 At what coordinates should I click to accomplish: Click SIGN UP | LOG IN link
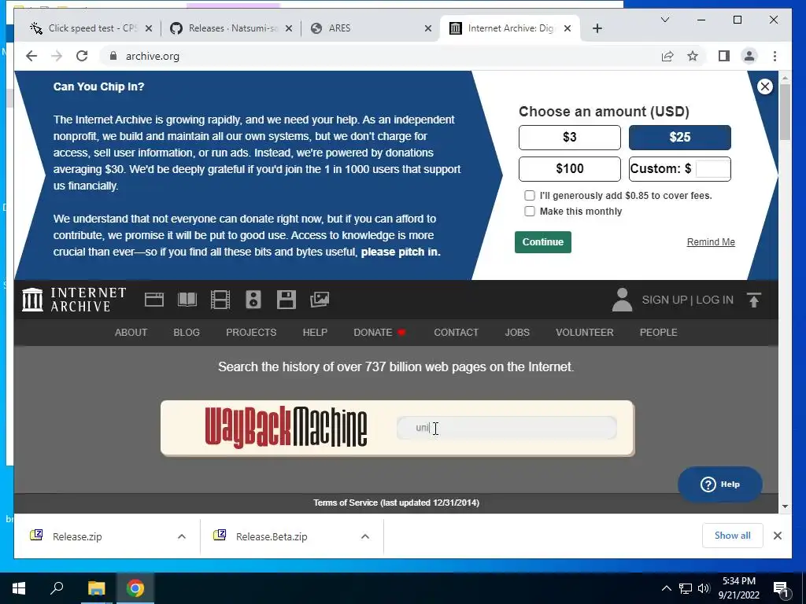(x=688, y=300)
